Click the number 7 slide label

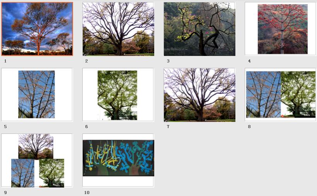(x=168, y=127)
